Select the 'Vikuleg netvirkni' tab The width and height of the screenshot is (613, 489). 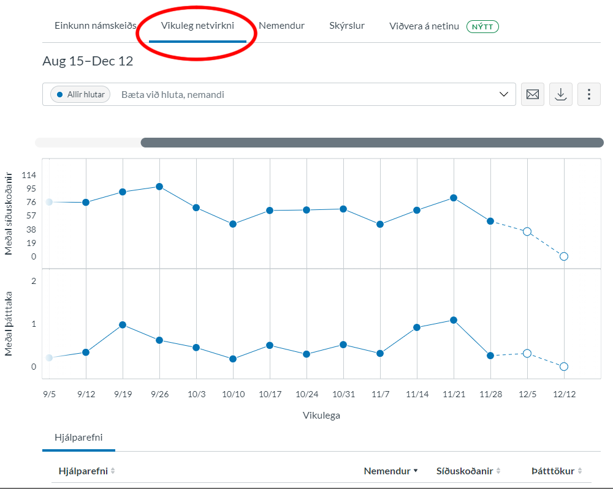197,26
